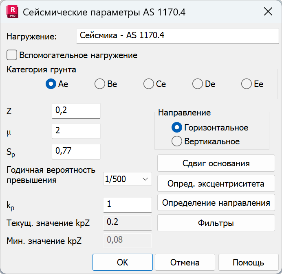Pick soil category De
This screenshot has width=282, height=274.
tap(197, 84)
